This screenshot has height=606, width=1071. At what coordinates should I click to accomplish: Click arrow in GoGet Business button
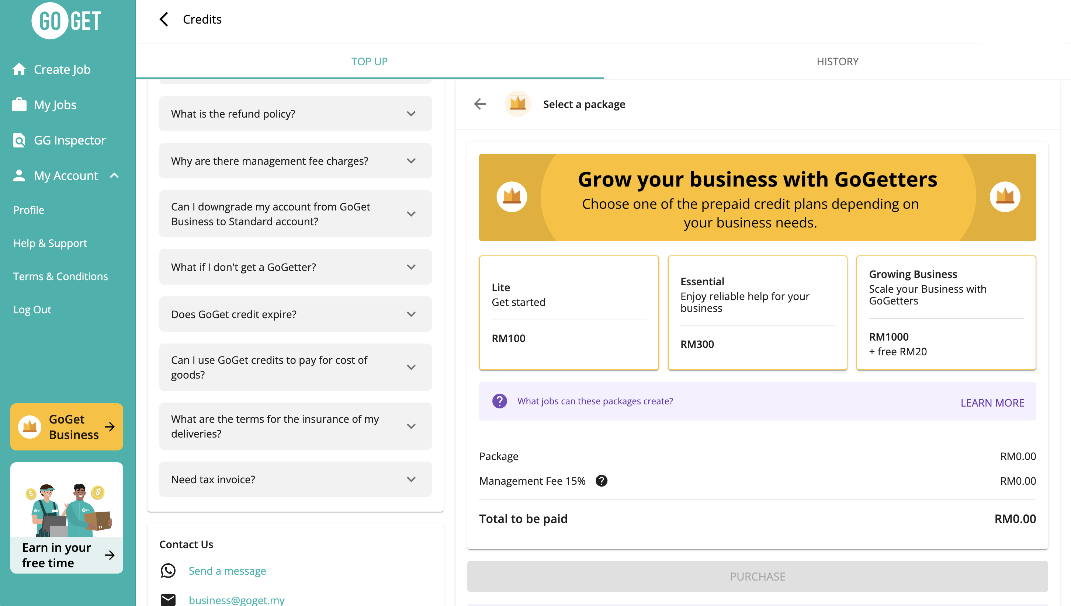[x=110, y=426]
